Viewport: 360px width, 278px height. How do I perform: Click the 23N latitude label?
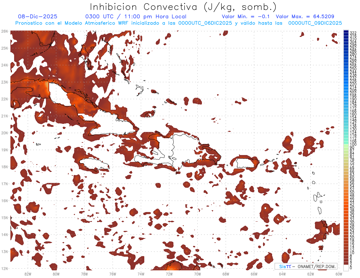[x=4, y=82]
